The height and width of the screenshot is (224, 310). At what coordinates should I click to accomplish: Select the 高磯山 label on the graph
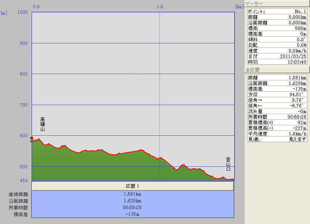tap(43, 124)
